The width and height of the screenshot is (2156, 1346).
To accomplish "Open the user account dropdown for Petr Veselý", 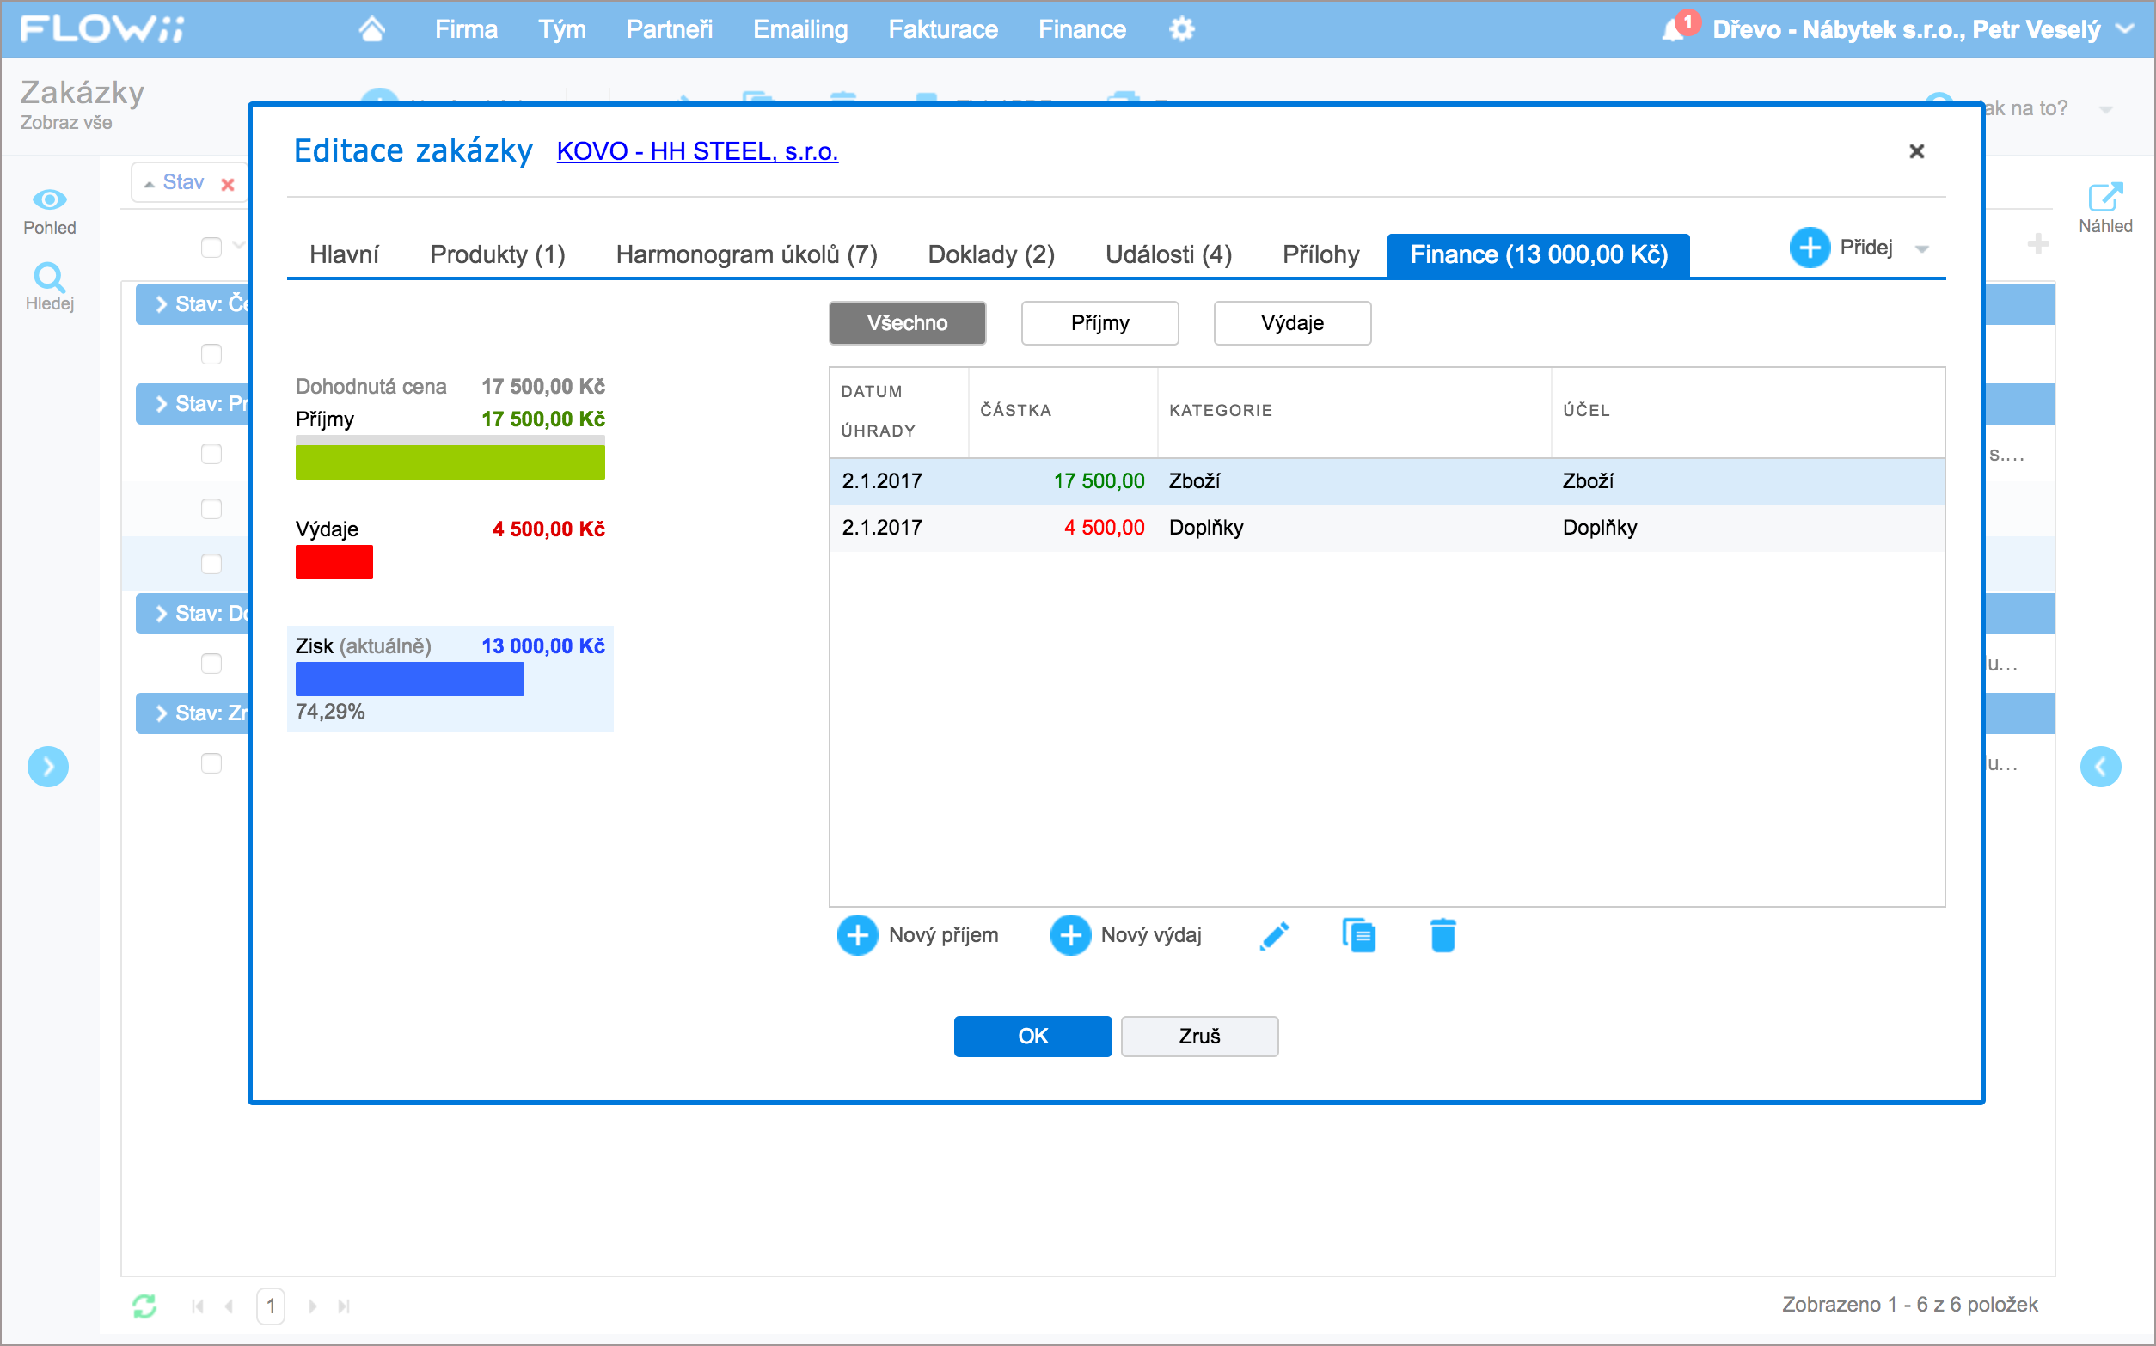I will point(2126,28).
